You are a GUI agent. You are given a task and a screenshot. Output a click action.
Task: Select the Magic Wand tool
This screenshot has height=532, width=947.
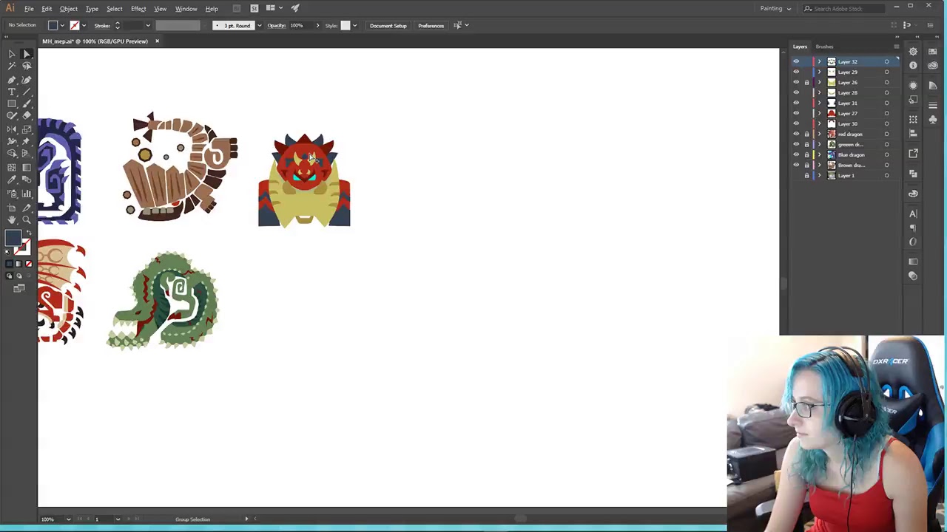click(12, 66)
